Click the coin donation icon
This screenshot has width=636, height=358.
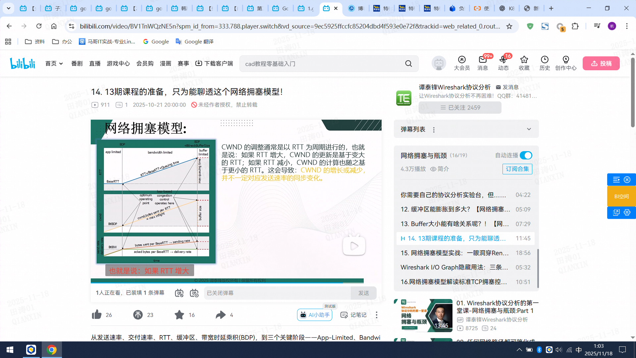coord(138,315)
